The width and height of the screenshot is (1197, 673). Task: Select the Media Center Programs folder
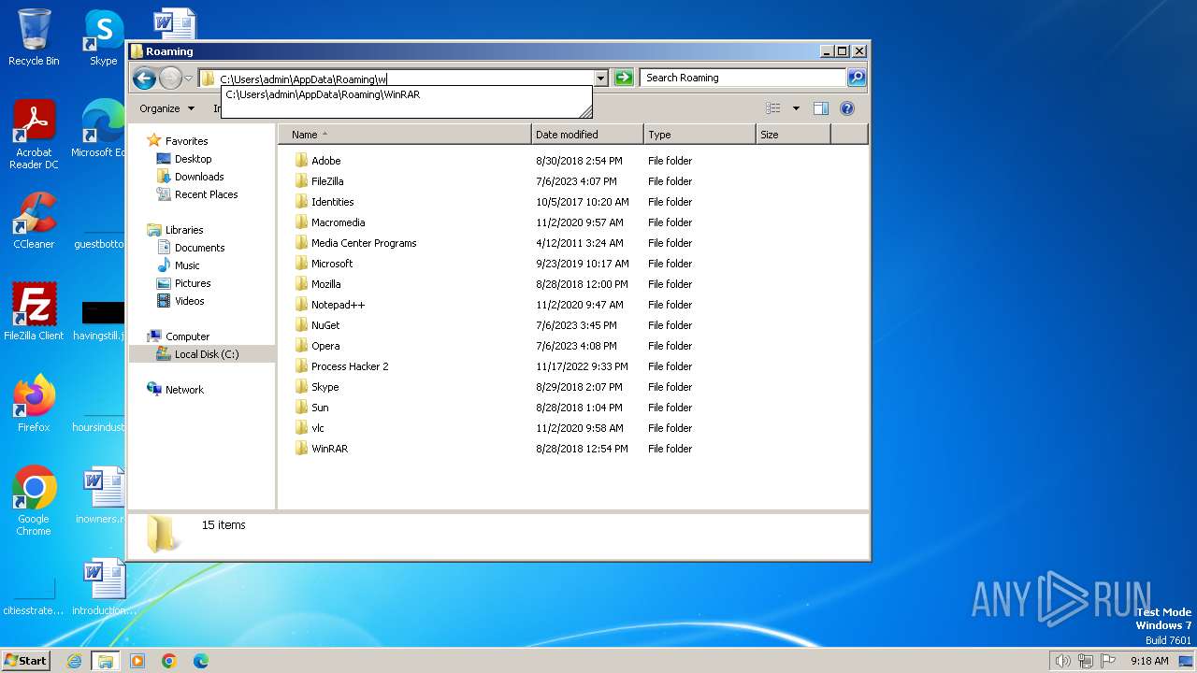[363, 243]
